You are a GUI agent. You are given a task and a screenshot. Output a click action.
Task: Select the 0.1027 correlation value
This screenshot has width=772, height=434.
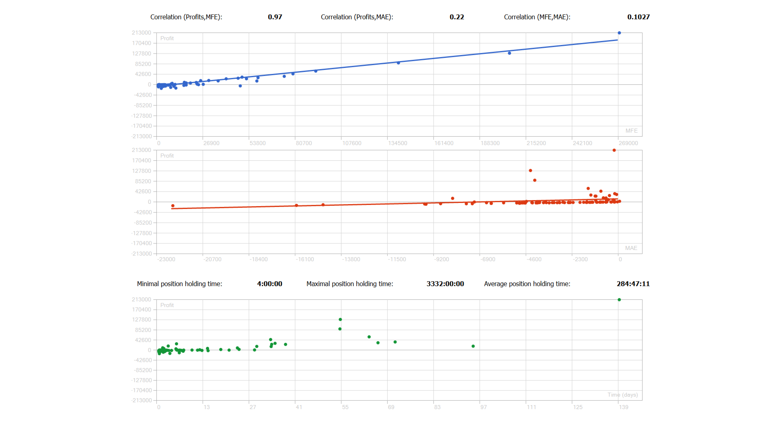point(638,17)
